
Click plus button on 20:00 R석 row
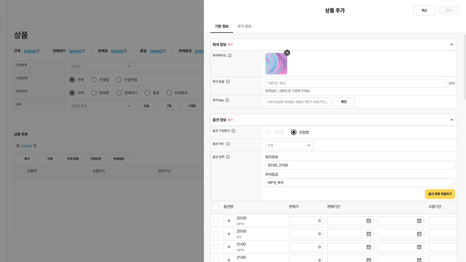click(x=229, y=234)
